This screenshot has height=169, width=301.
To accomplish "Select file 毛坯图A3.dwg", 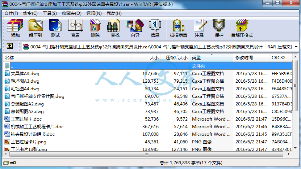I will (25, 81).
